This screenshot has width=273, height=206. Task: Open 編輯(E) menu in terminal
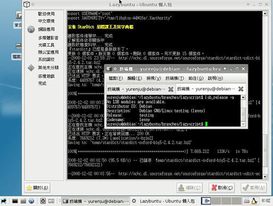135,78
